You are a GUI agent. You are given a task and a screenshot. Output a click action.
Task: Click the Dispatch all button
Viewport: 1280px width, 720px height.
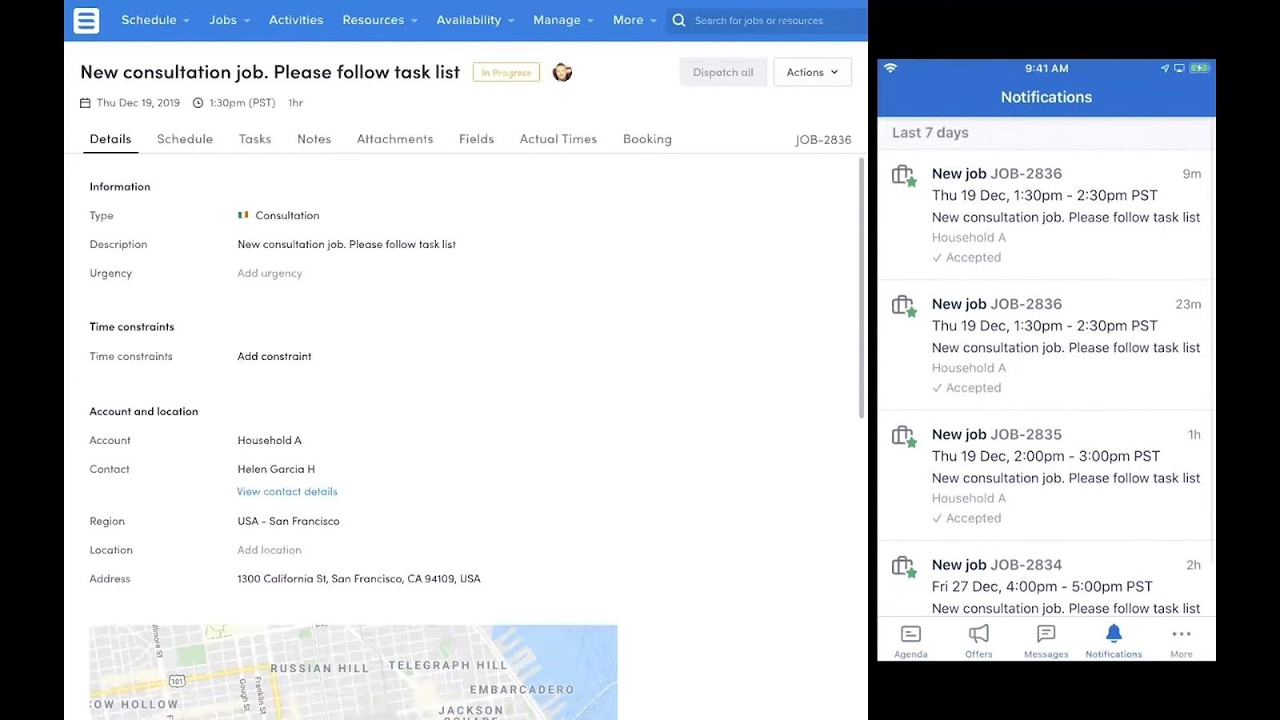(x=723, y=72)
